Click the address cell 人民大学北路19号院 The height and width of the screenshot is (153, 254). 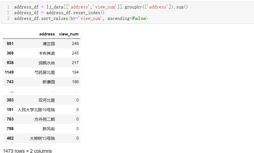click(x=36, y=110)
